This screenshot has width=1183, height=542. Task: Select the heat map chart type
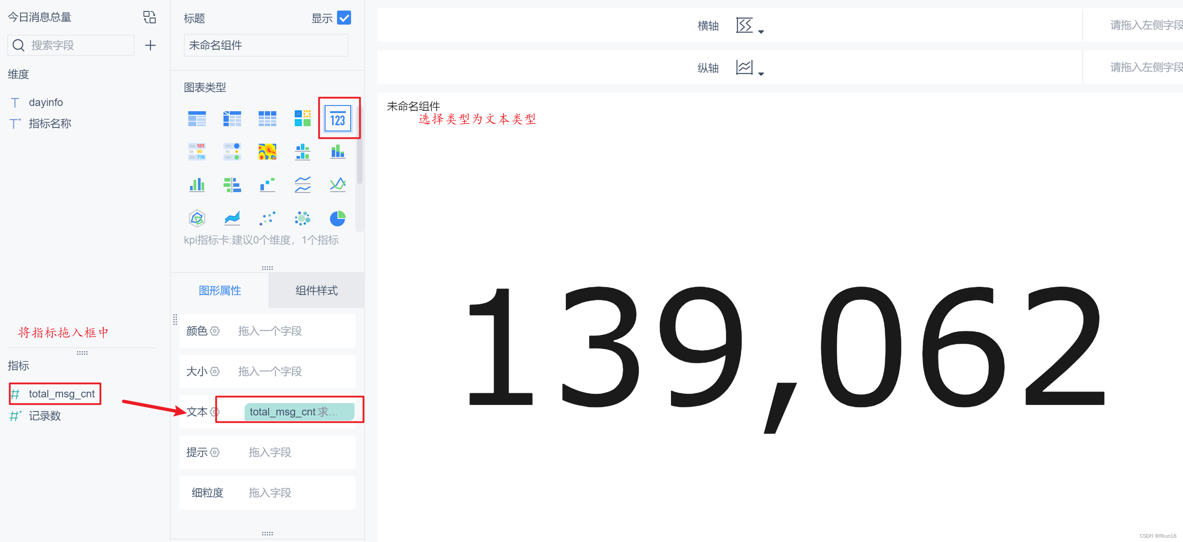(x=267, y=152)
